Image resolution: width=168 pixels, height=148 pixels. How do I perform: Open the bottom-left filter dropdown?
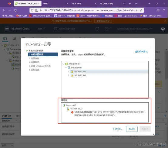(7, 146)
